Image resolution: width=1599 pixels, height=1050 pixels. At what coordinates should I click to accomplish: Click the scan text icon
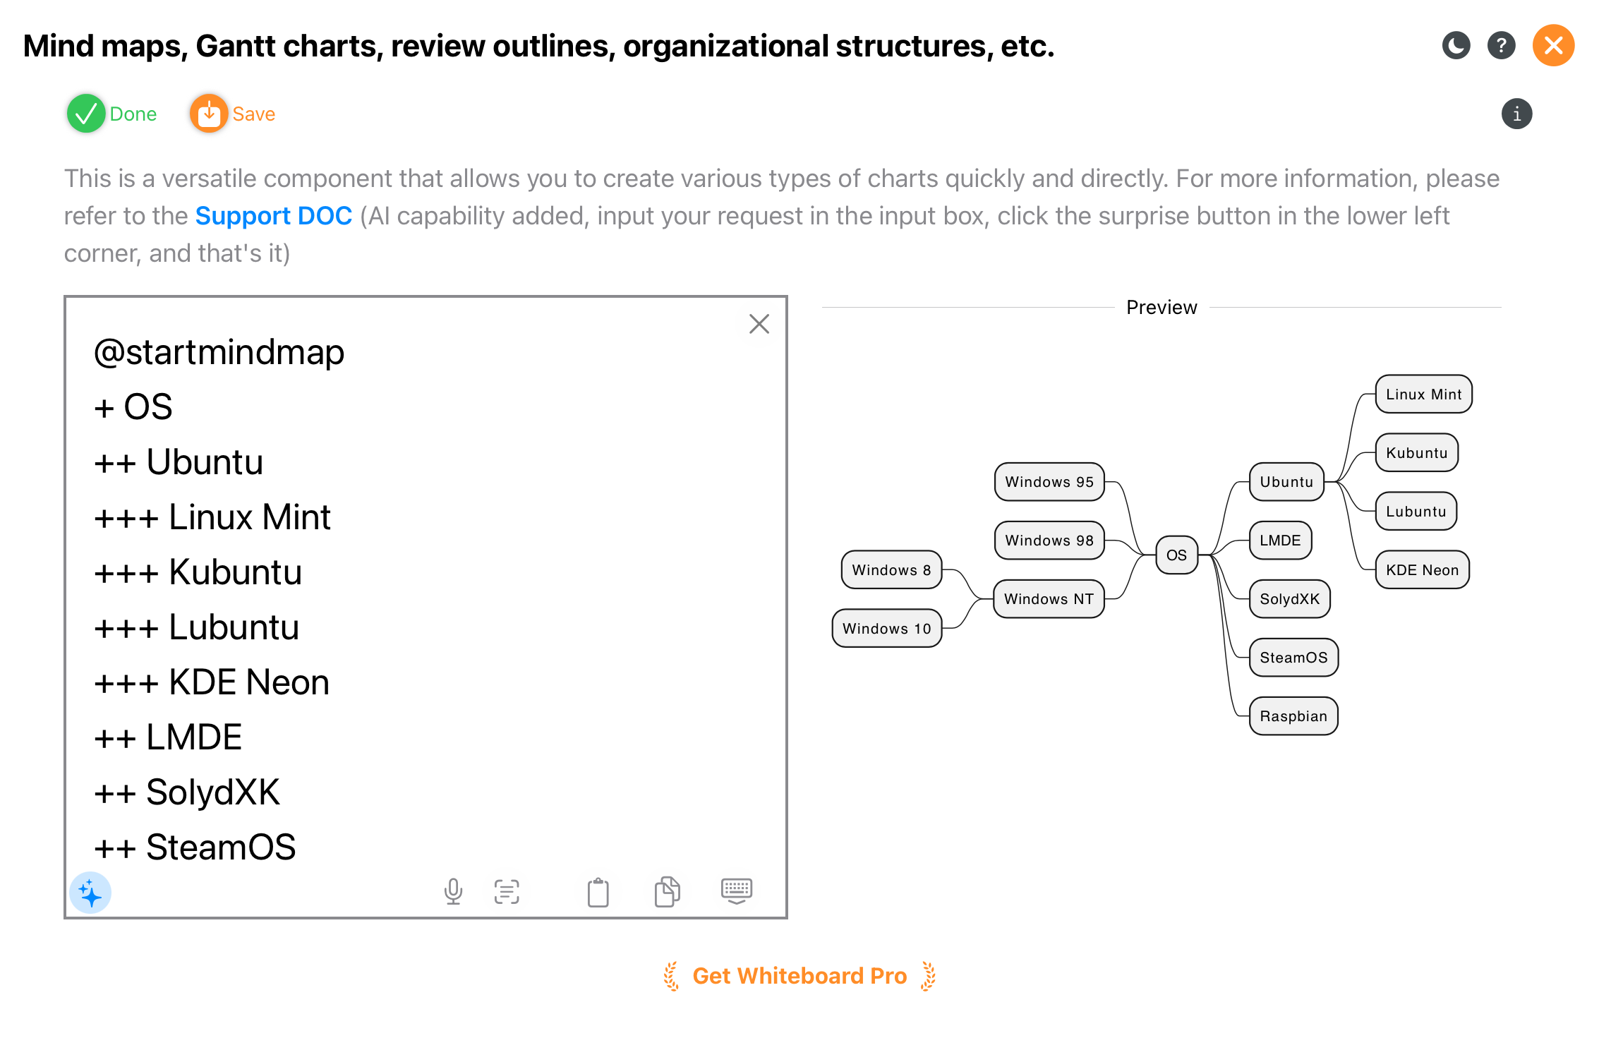(507, 892)
